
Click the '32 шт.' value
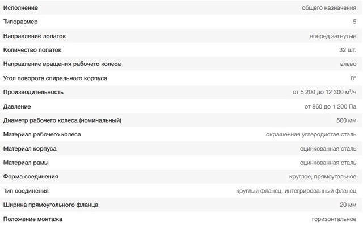348,50
